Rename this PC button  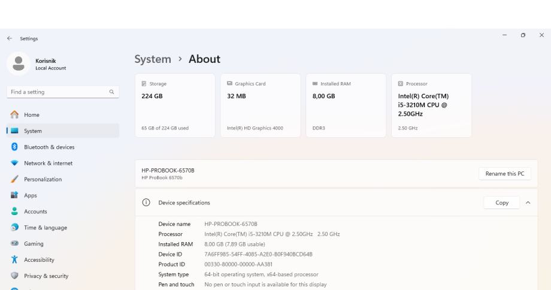tap(504, 174)
